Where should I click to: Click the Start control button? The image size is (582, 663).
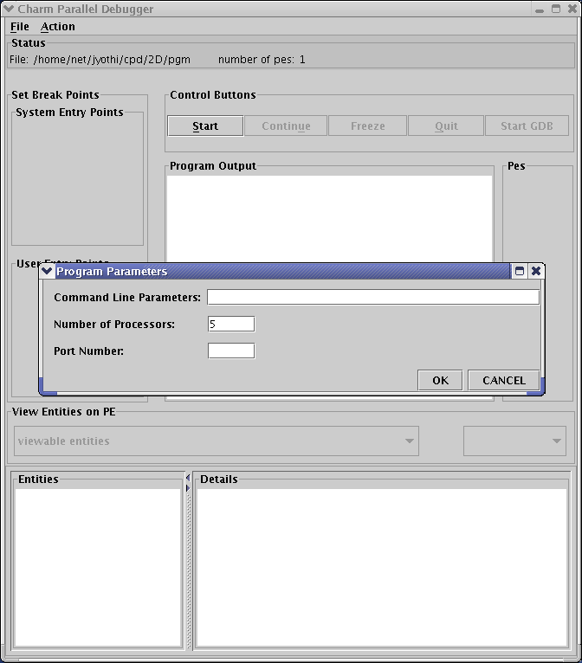pos(205,126)
